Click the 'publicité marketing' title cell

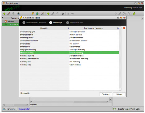click(x=94, y=56)
